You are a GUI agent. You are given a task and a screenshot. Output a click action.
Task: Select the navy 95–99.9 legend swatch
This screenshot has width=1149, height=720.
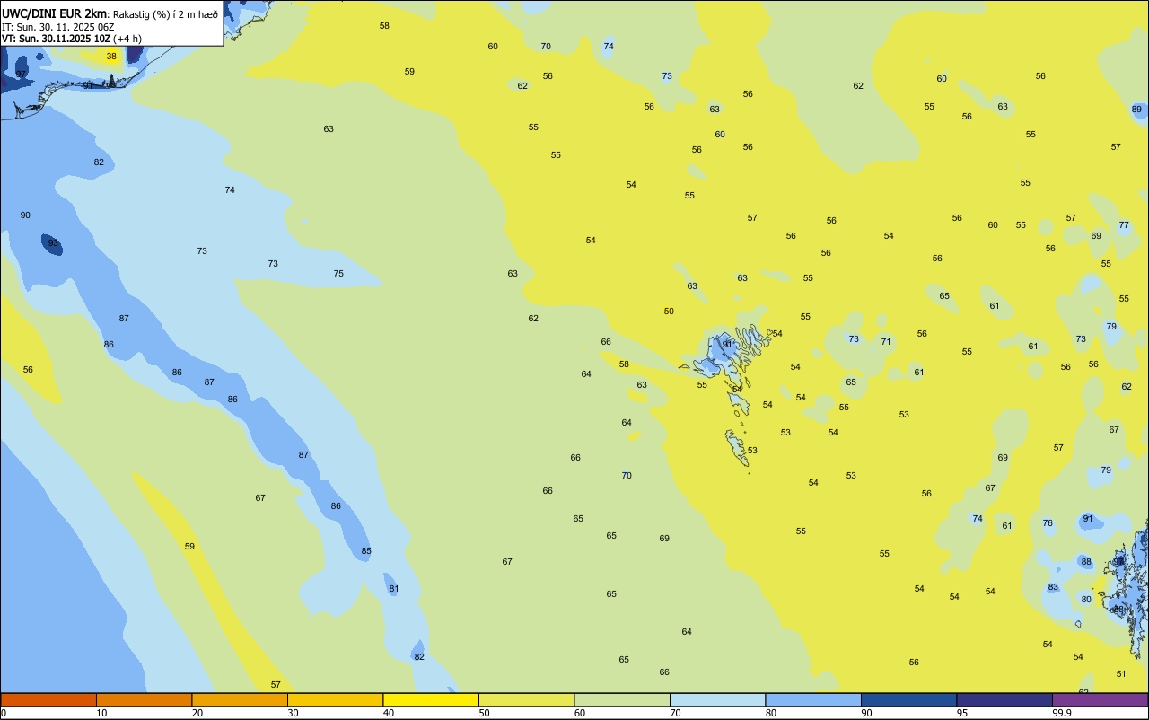(1004, 699)
